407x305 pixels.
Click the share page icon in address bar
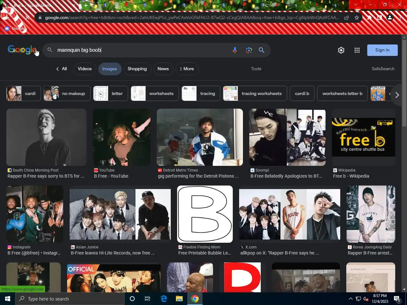[347, 17]
